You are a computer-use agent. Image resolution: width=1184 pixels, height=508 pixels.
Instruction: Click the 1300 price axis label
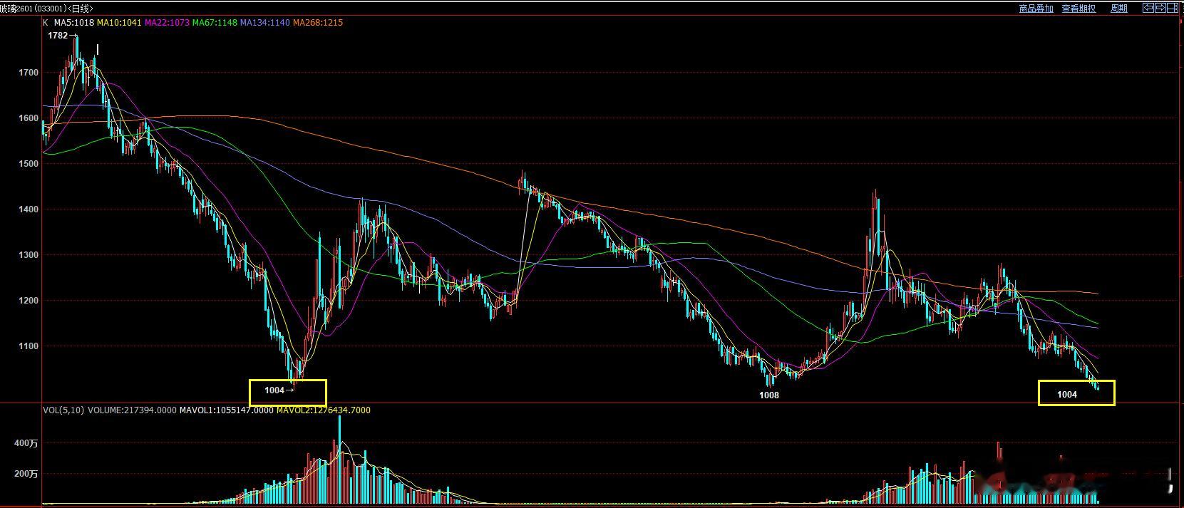[x=29, y=255]
